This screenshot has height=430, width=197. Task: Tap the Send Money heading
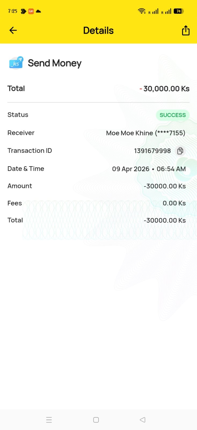point(54,63)
